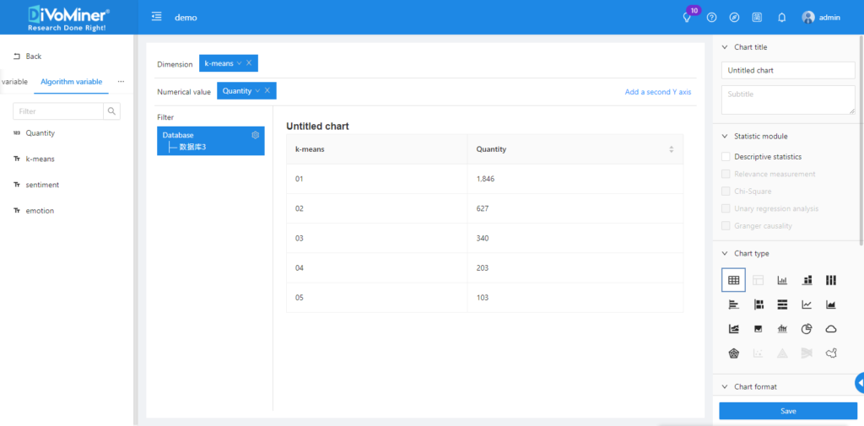Toggle the sidebar menu hamburger icon
Viewport: 864px width, 426px height.
coord(156,17)
